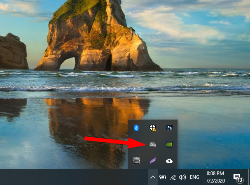Viewport: 250px width, 185px height.
Task: Open the battery power status flyout
Action: coord(163,177)
